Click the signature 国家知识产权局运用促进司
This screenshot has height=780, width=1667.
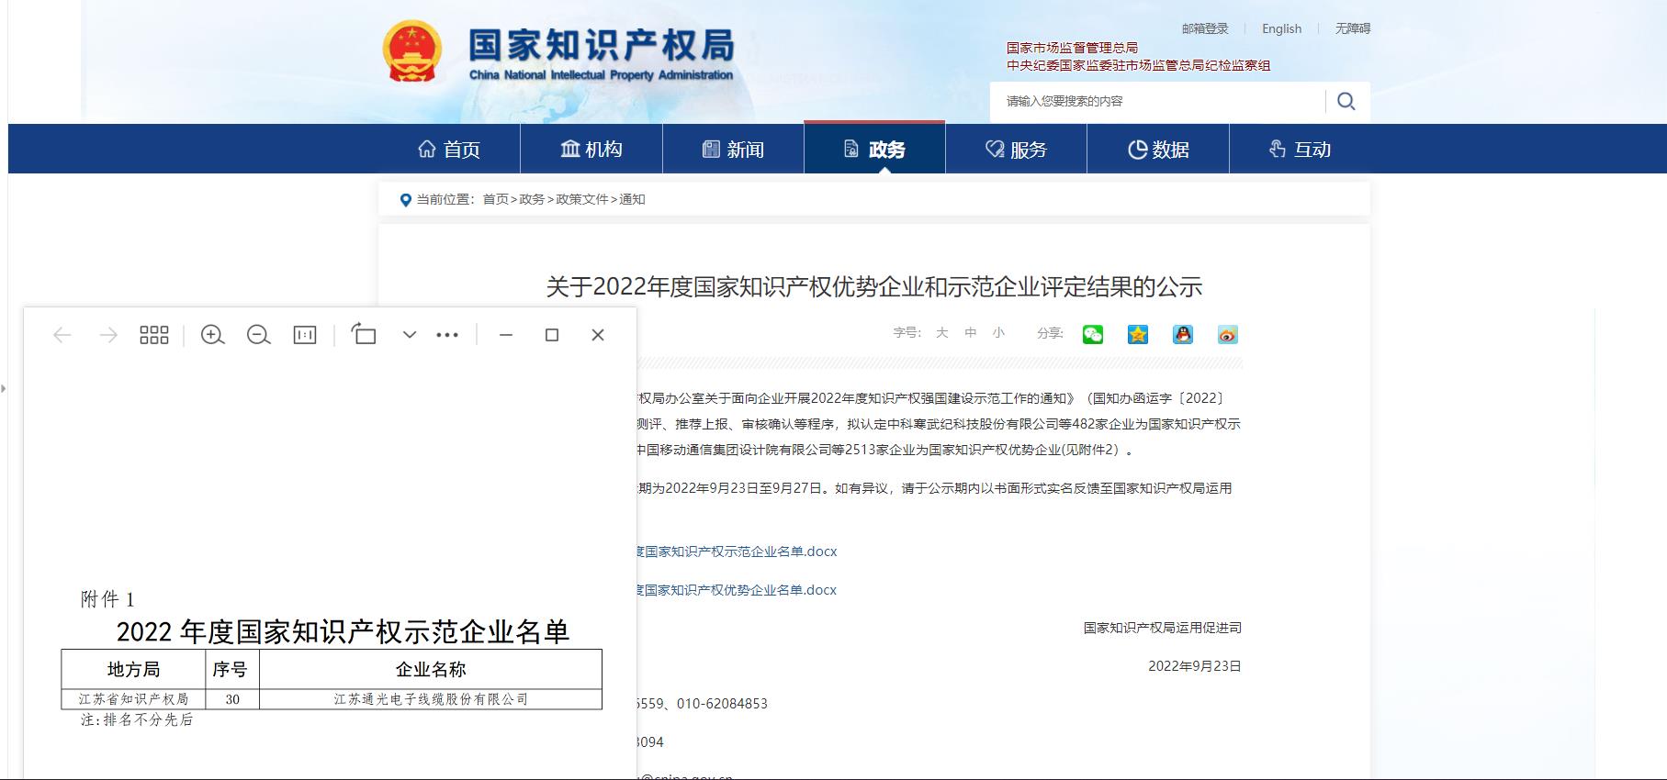coord(1162,628)
